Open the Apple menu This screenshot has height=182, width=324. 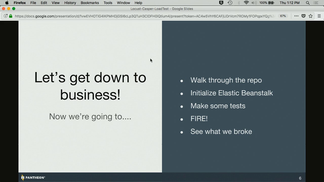(x=7, y=3)
